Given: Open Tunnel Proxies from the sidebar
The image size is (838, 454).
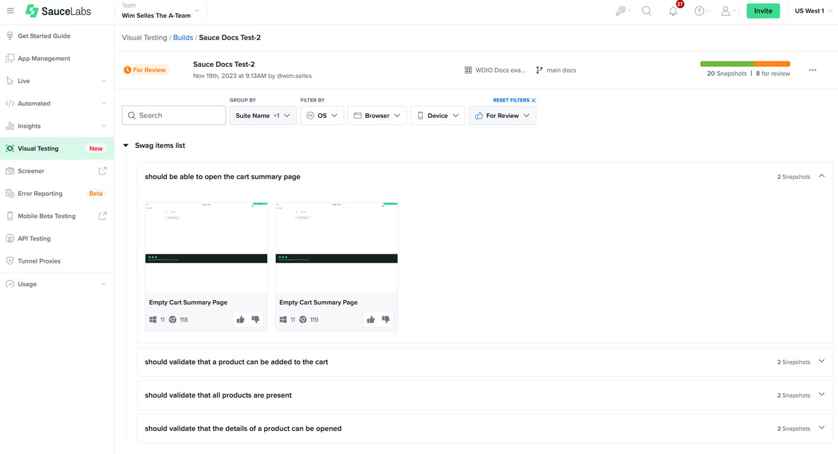Looking at the screenshot, I should (x=41, y=260).
